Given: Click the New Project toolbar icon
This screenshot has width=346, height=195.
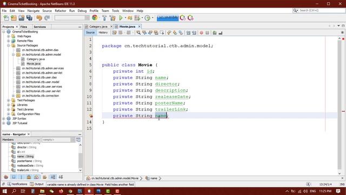Looking at the screenshot, I should coord(14,18).
